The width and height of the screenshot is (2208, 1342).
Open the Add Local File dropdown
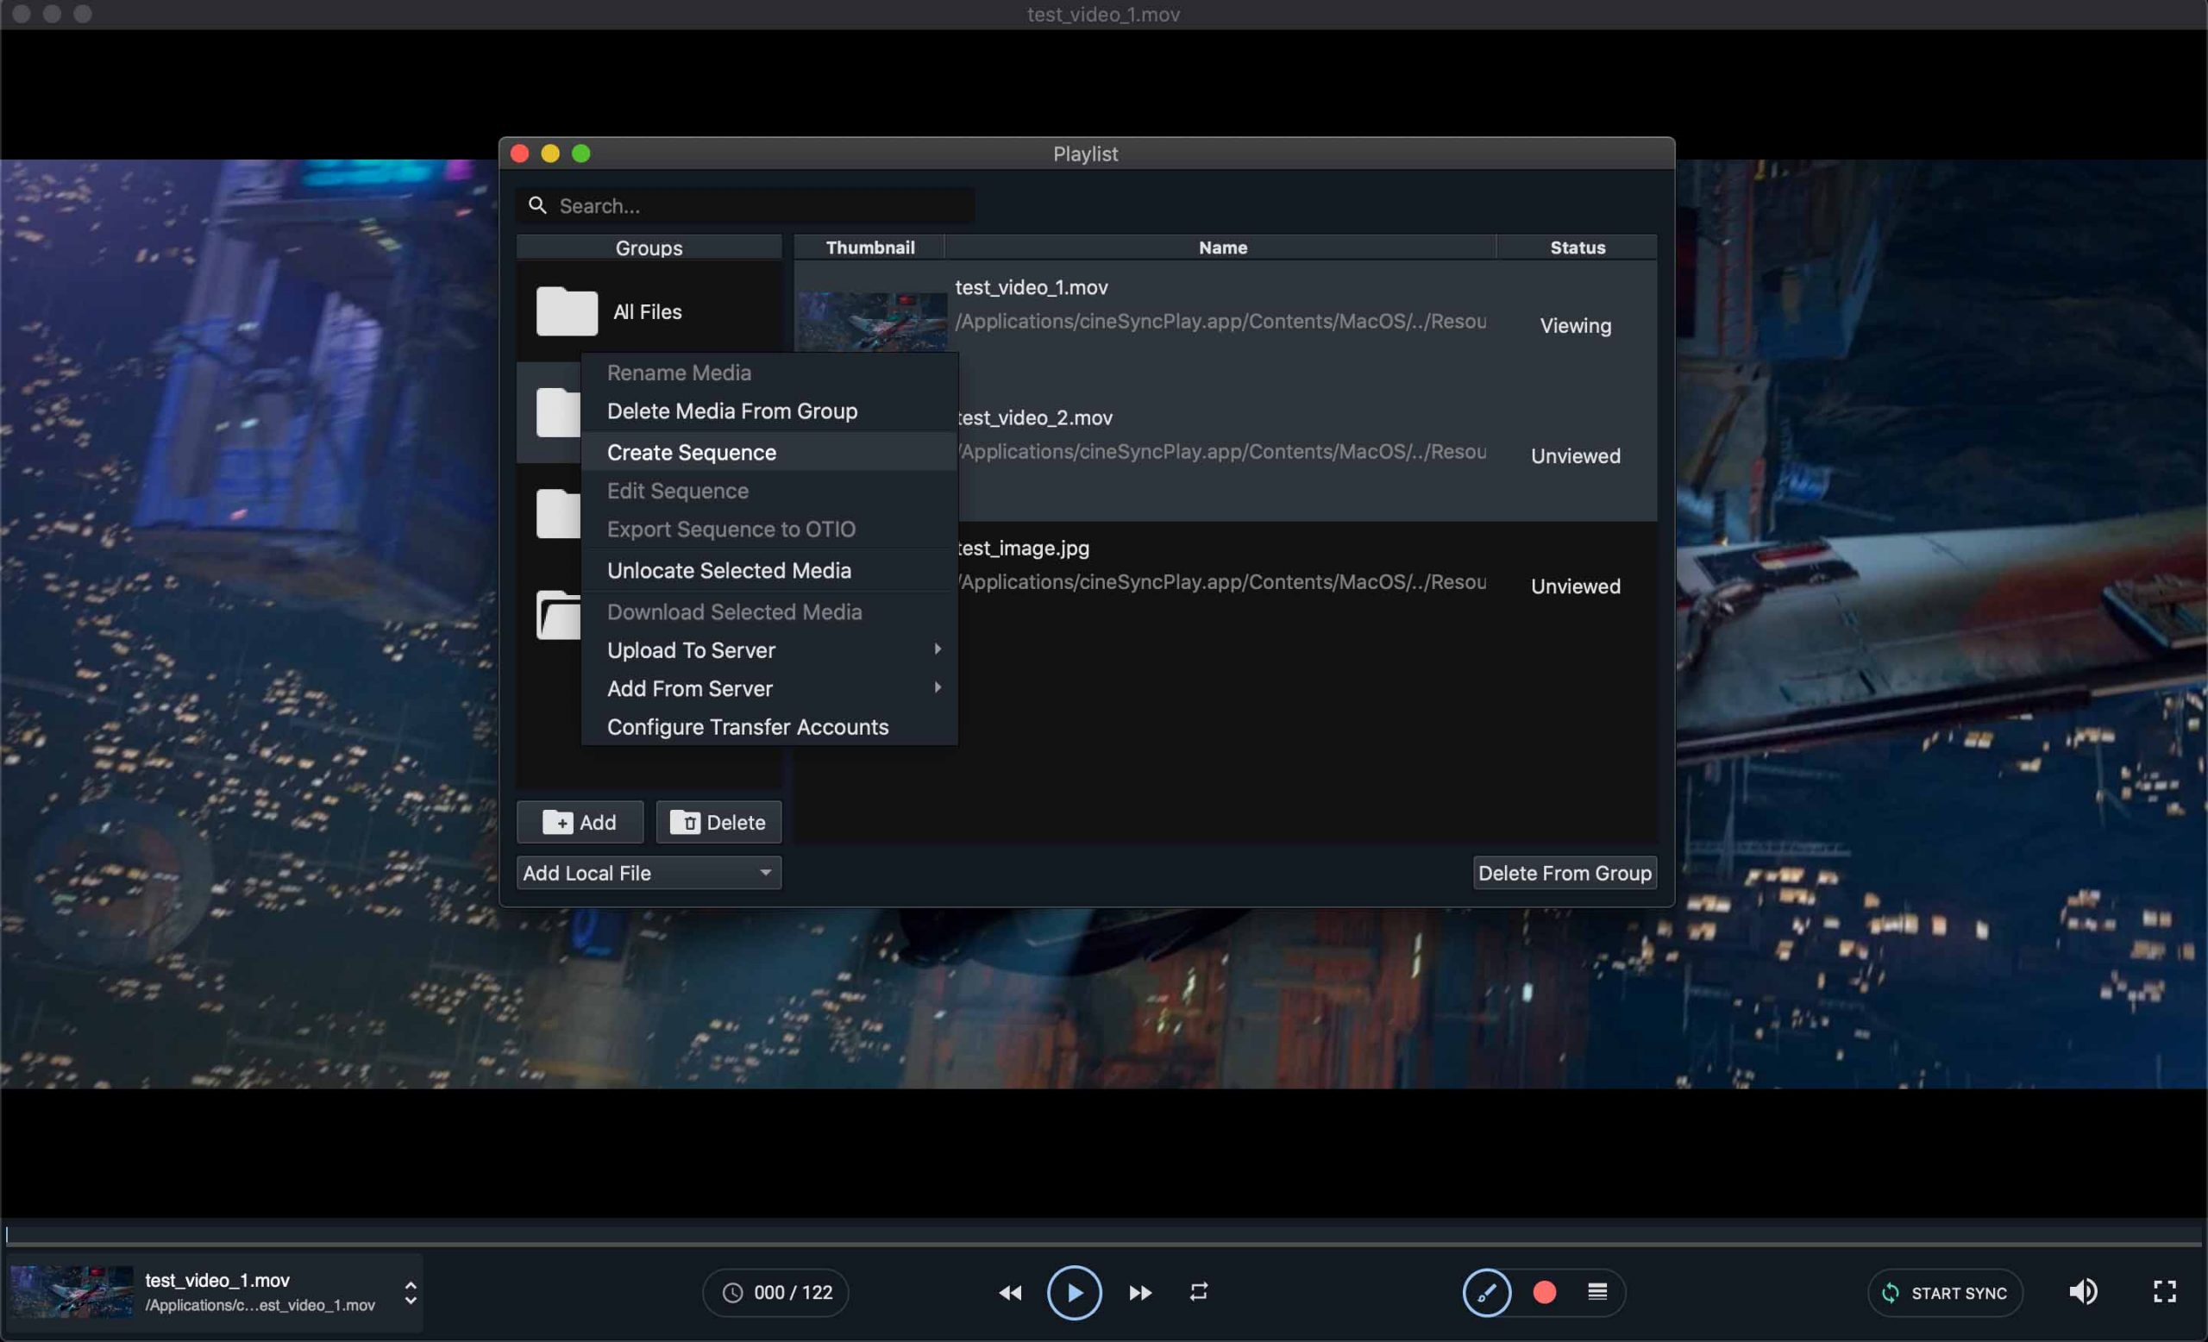point(648,873)
